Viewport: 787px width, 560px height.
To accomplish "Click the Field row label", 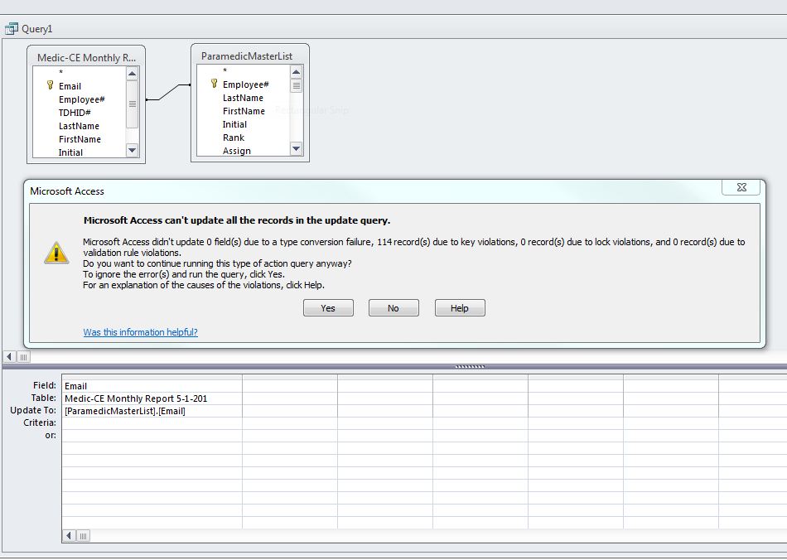I will tap(45, 385).
